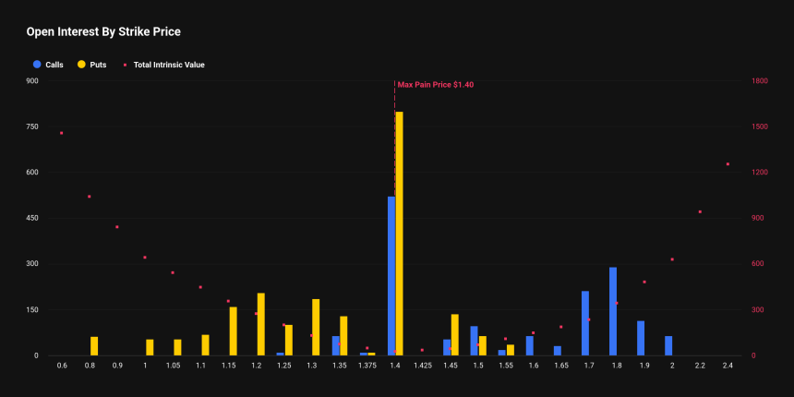
Task: Click the yellow Puts bar at 1.45
Action: point(454,334)
